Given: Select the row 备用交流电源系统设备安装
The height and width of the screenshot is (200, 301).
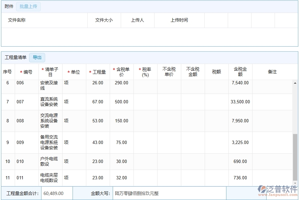Looking at the screenshot, I should [x=48, y=142].
